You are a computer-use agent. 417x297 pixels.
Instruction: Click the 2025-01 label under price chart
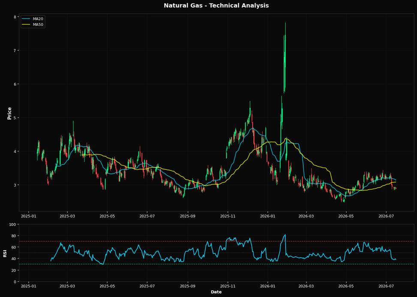(x=28, y=215)
